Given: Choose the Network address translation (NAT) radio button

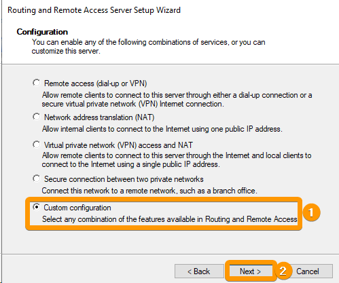Looking at the screenshot, I should [x=37, y=117].
